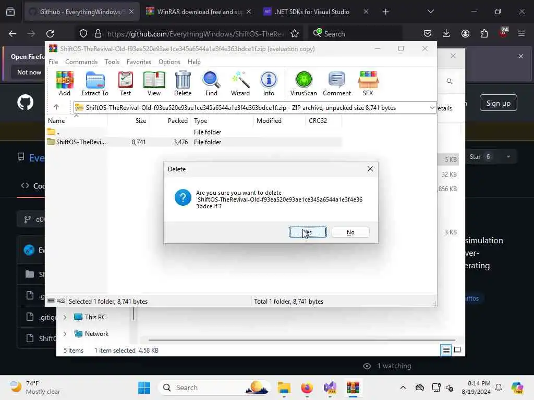Click the taskbar Search box

214,387
